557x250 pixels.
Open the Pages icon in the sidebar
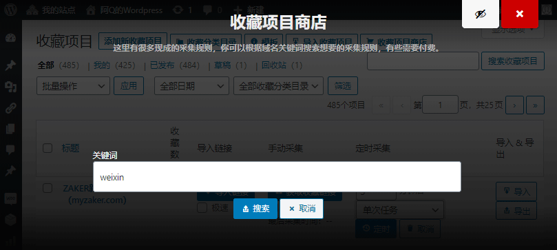(x=10, y=129)
